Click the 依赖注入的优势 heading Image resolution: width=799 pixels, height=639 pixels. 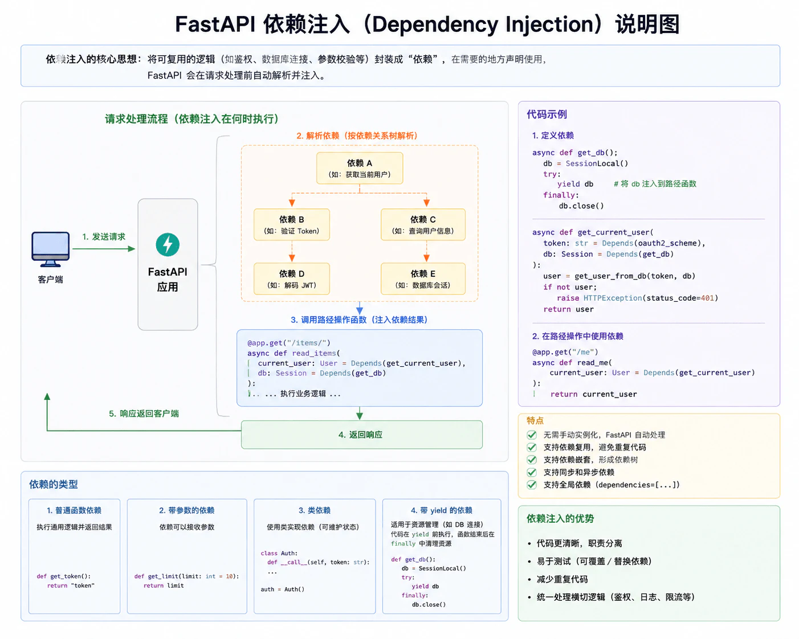click(560, 518)
